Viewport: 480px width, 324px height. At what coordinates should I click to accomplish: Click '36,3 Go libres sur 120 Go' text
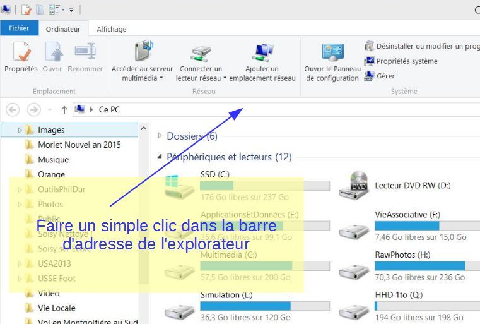coord(245,317)
